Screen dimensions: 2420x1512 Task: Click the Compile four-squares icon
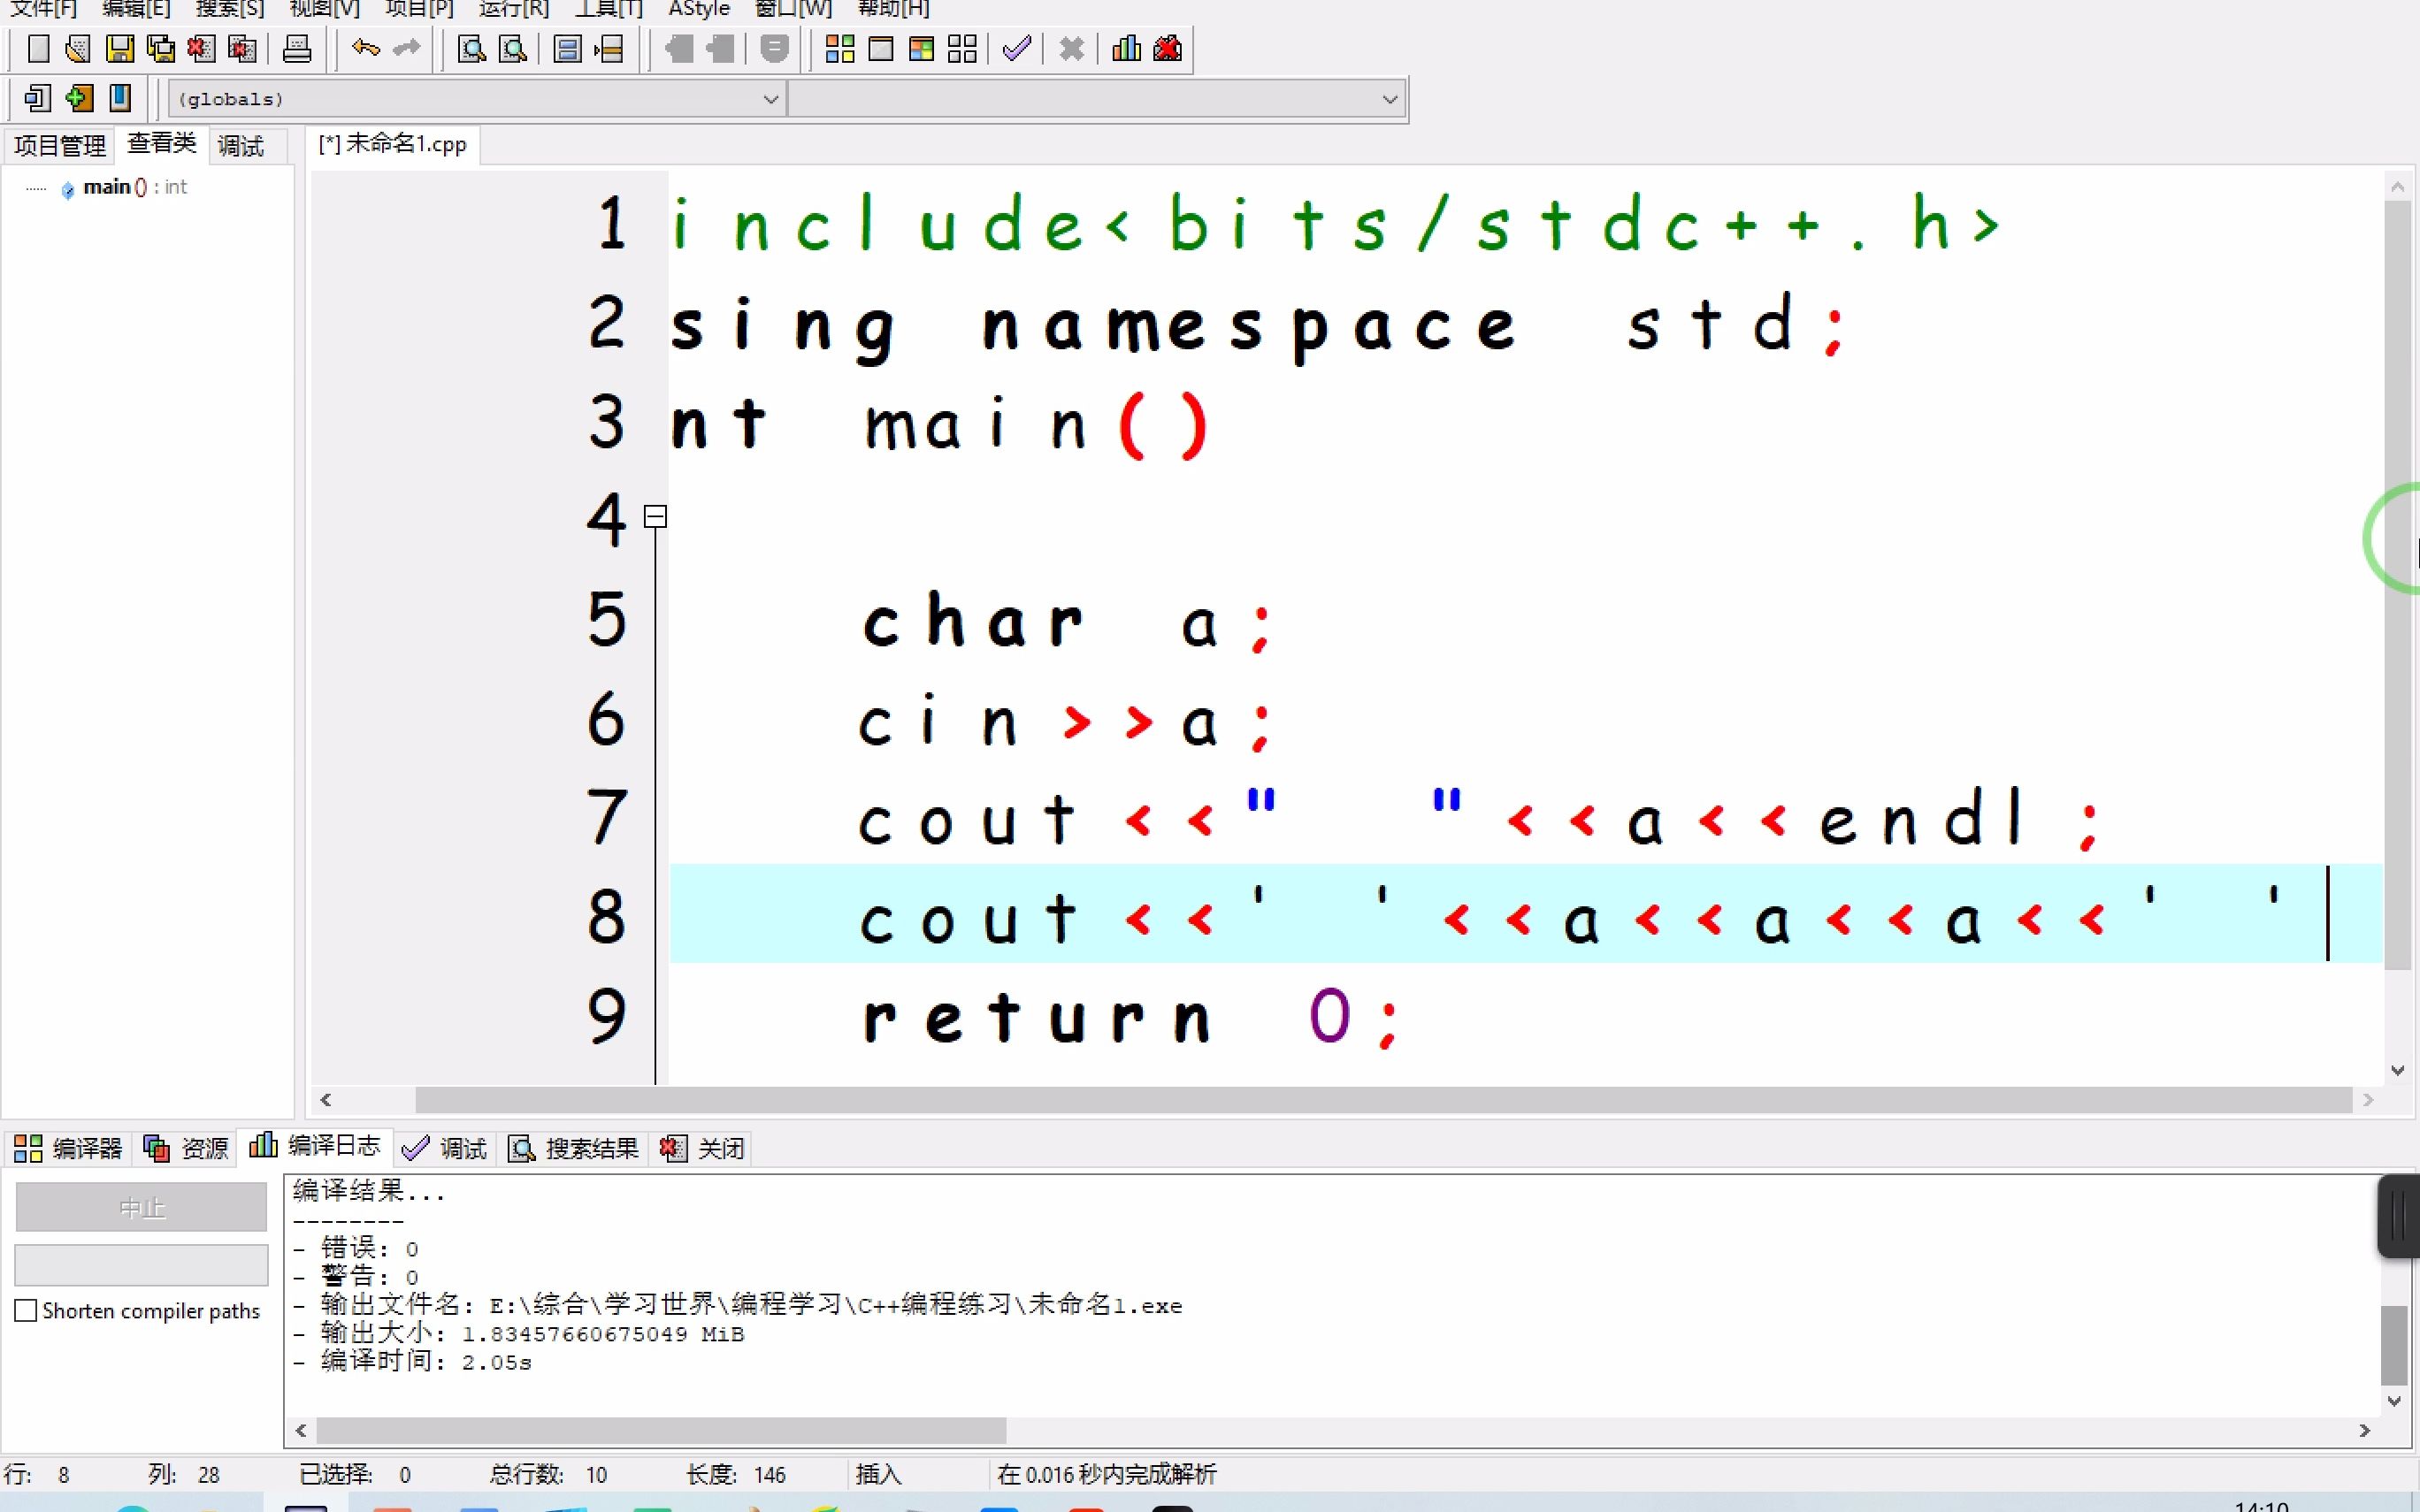pos(840,48)
